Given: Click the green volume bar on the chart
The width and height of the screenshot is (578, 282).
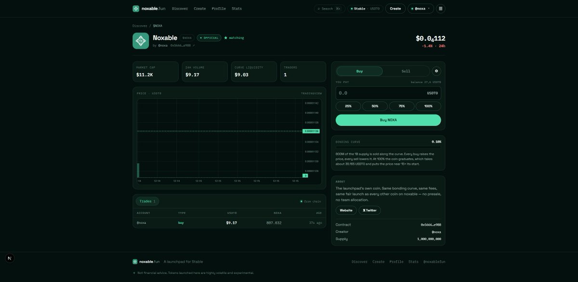Looking at the screenshot, I should [138, 170].
